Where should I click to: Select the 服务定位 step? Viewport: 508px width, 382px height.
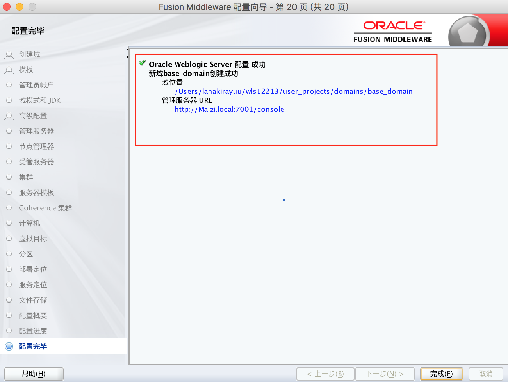click(x=33, y=285)
